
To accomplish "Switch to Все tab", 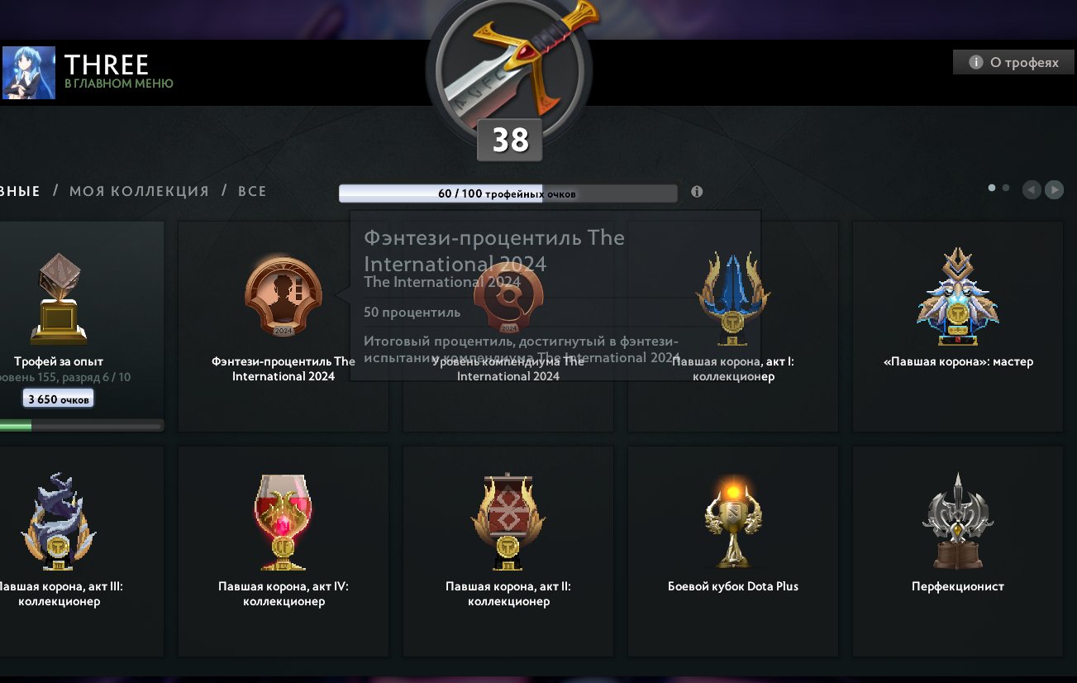I will 252,191.
